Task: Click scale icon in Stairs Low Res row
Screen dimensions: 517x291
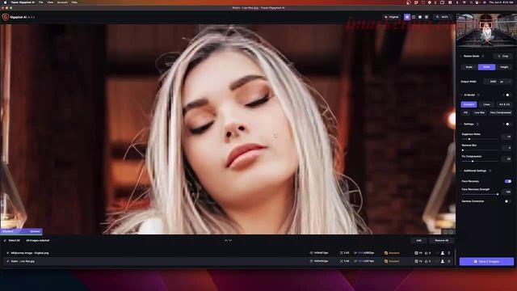Action: coord(341,261)
